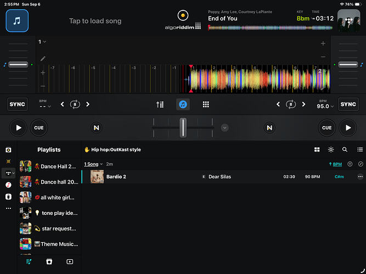Click the Bbm key label

click(x=303, y=19)
